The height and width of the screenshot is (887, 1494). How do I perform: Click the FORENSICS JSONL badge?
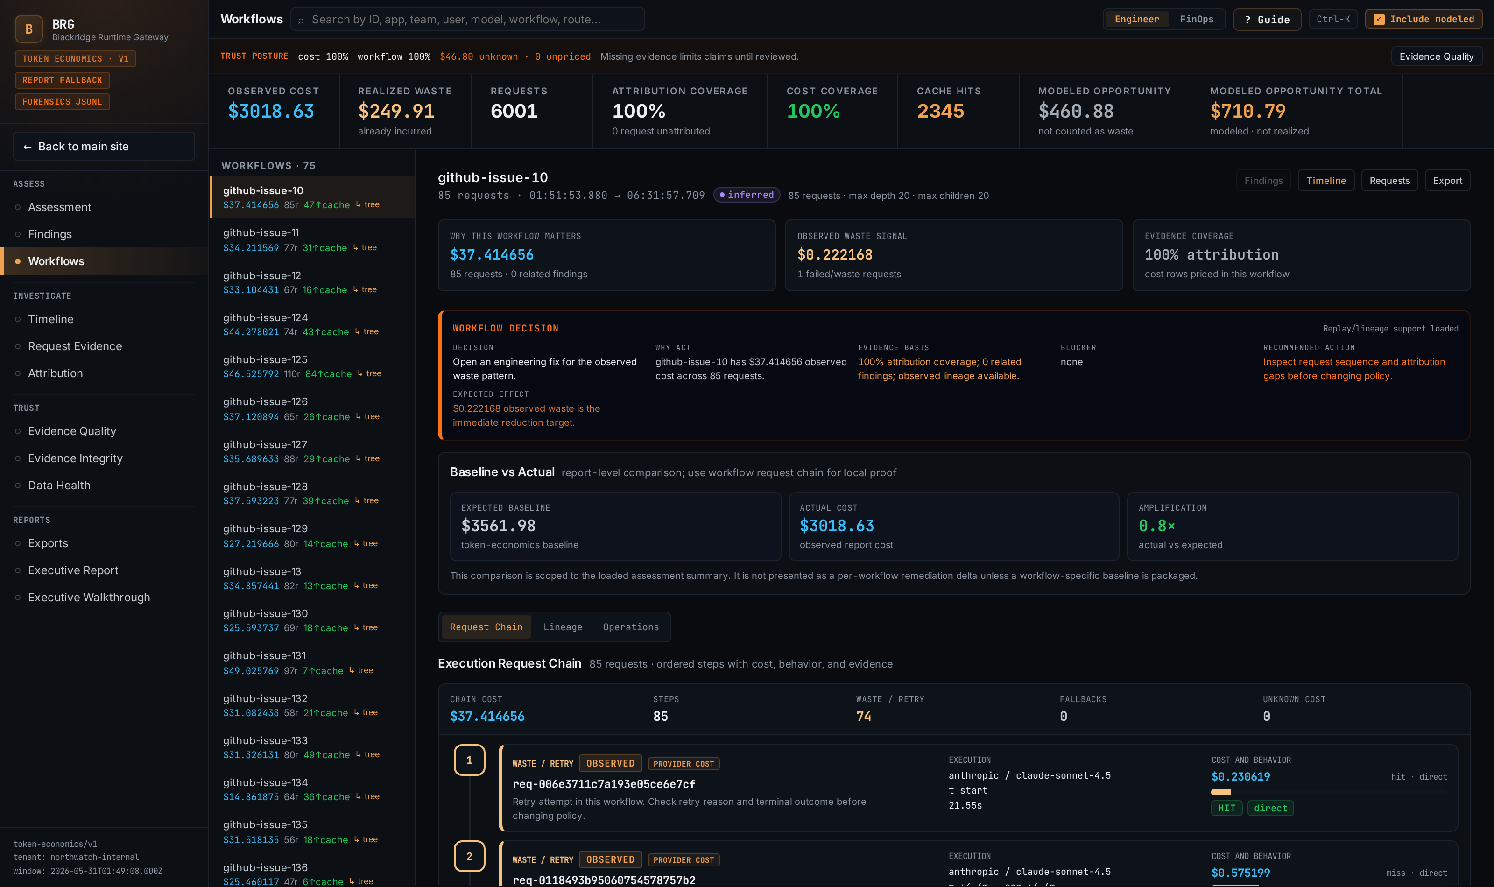(62, 102)
